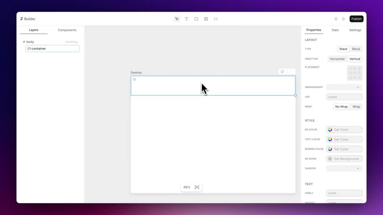
Task: Toggle light theme sun icon
Action: 336,19
